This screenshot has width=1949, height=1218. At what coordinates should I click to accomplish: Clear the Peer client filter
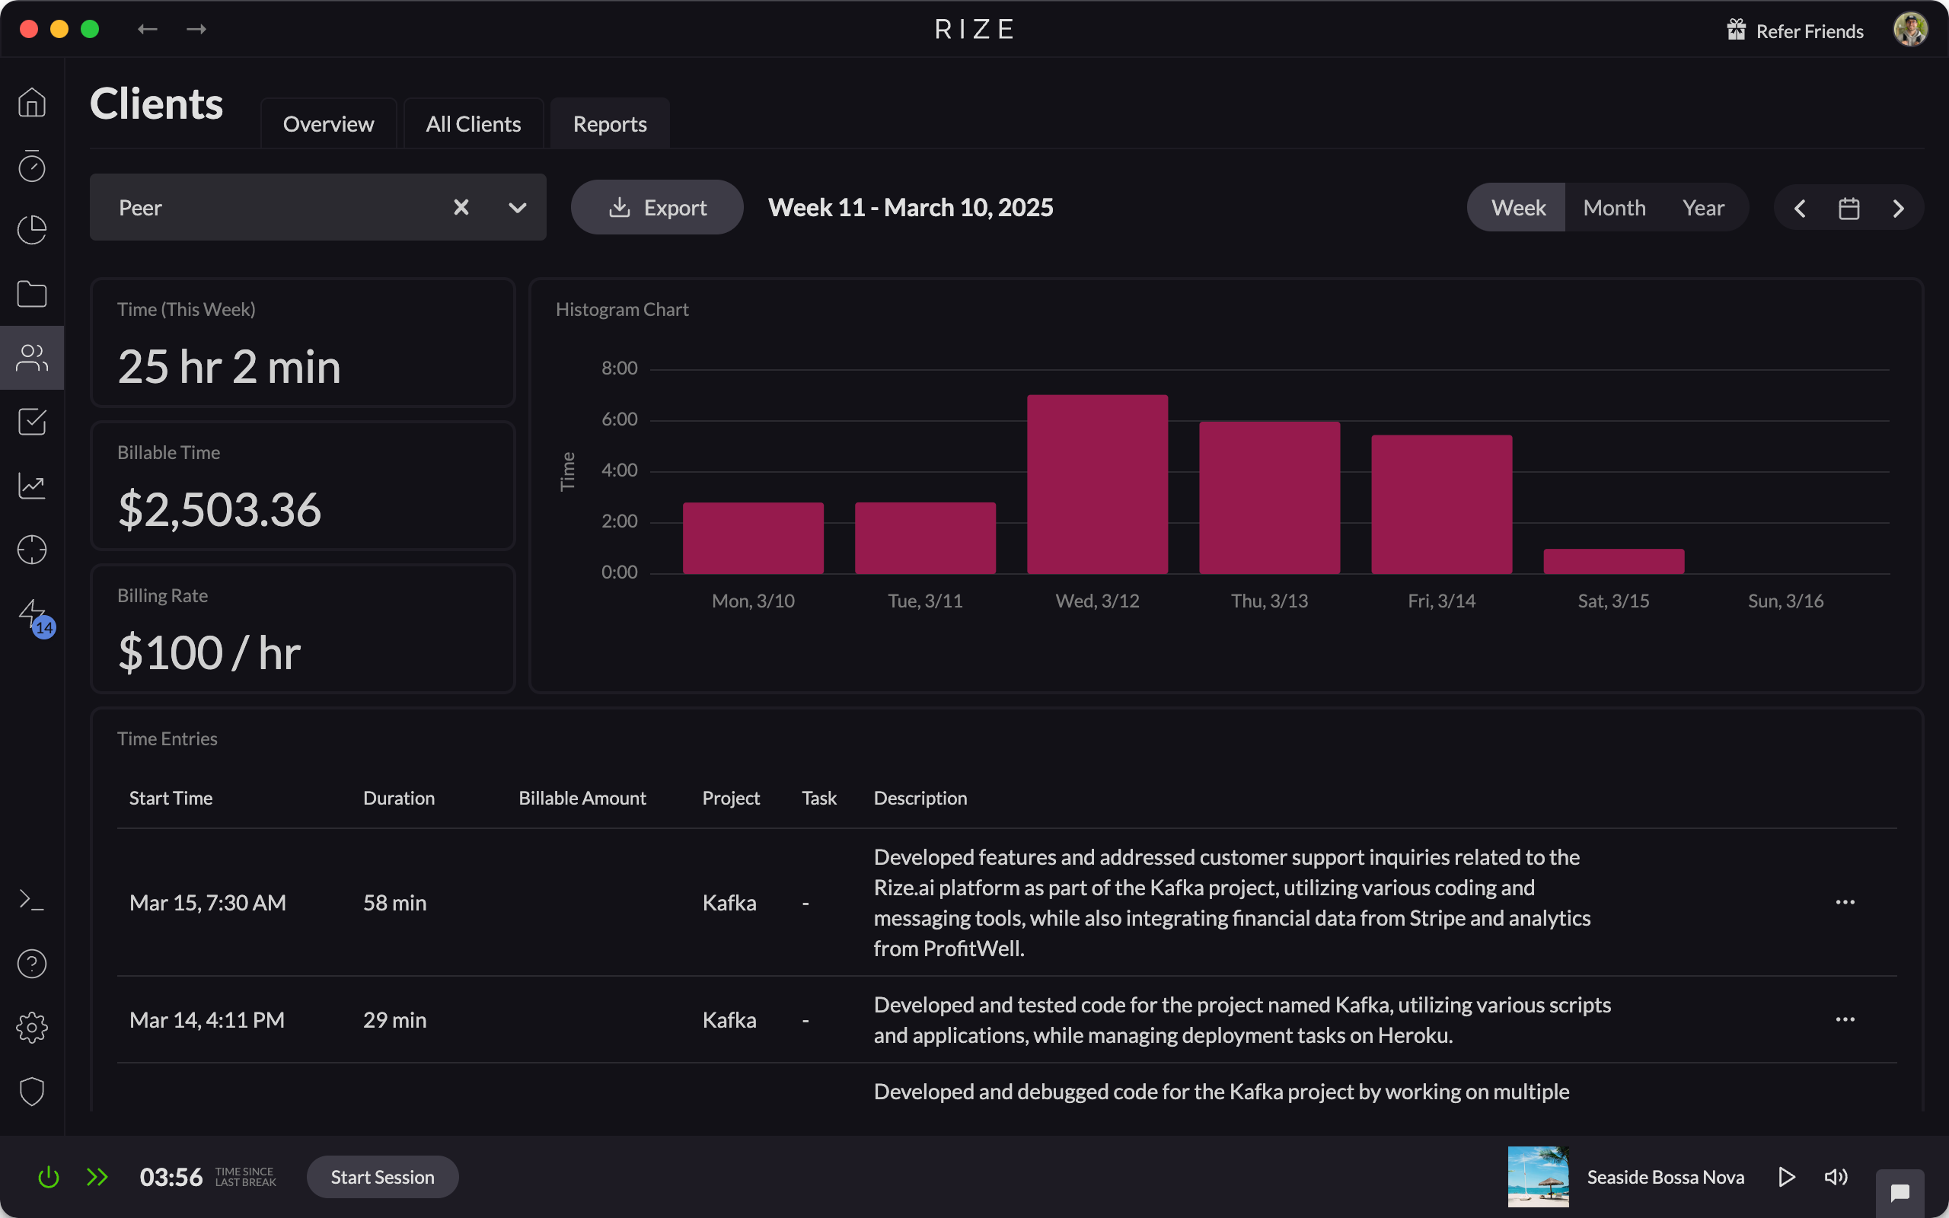(461, 207)
